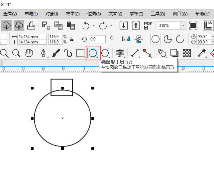Select the Pen tool
Screen dimensions: 214x176
click(x=43, y=53)
